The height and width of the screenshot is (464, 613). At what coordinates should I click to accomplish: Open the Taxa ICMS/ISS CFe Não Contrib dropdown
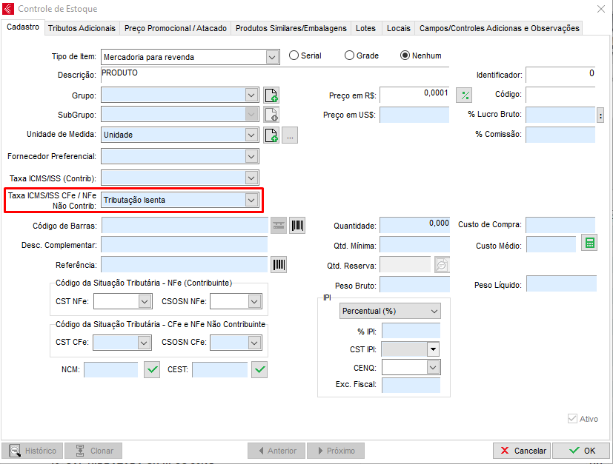pos(251,200)
